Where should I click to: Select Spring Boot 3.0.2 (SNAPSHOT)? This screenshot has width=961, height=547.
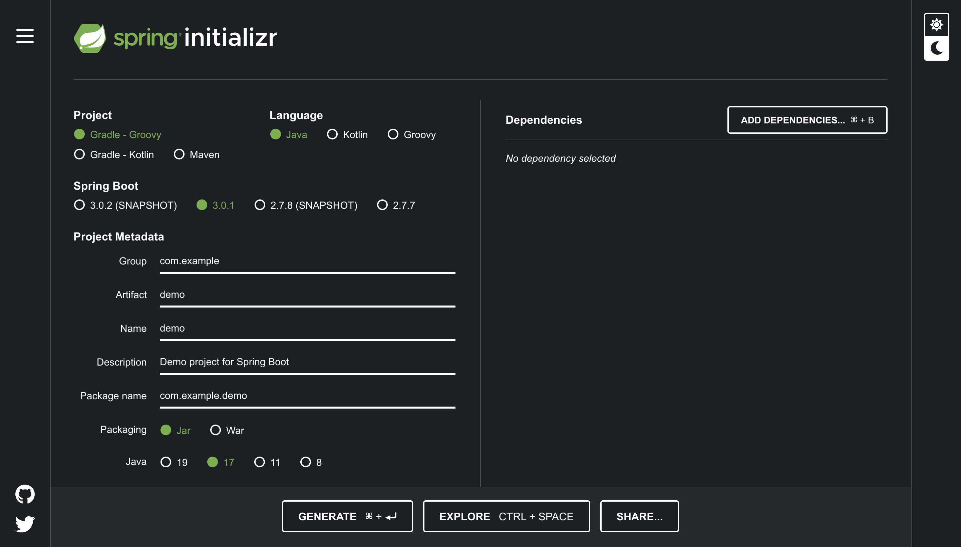click(79, 205)
